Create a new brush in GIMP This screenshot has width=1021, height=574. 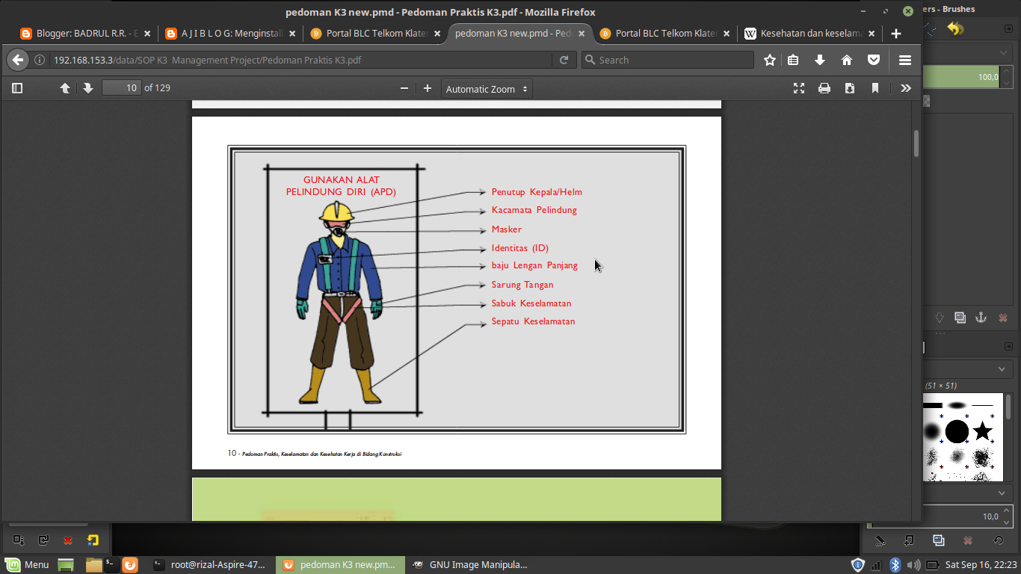pos(909,540)
